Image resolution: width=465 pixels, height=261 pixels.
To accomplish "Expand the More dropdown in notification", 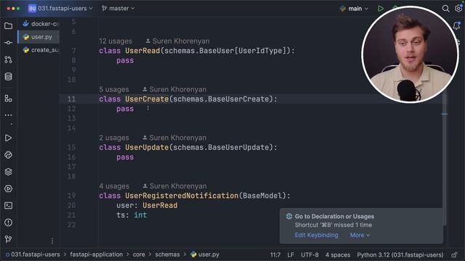I will coord(360,235).
